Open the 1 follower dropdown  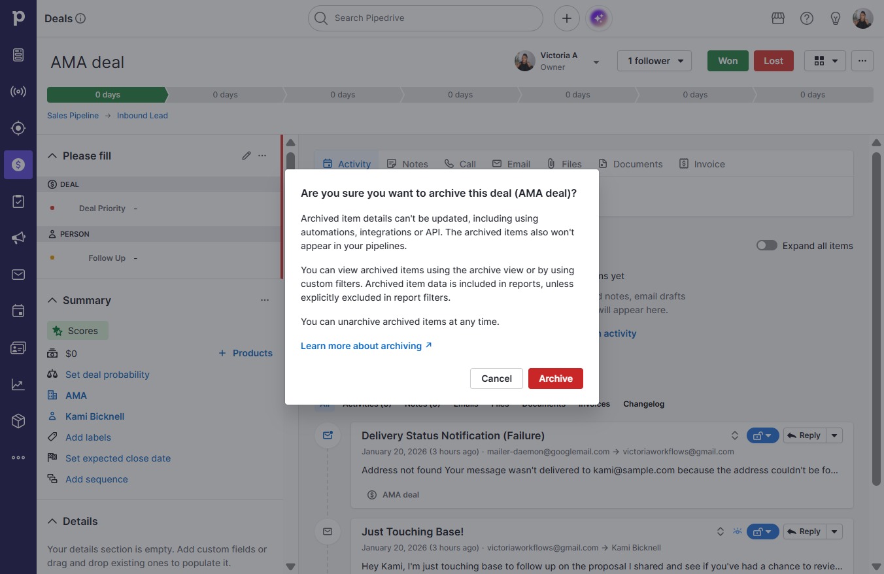654,61
